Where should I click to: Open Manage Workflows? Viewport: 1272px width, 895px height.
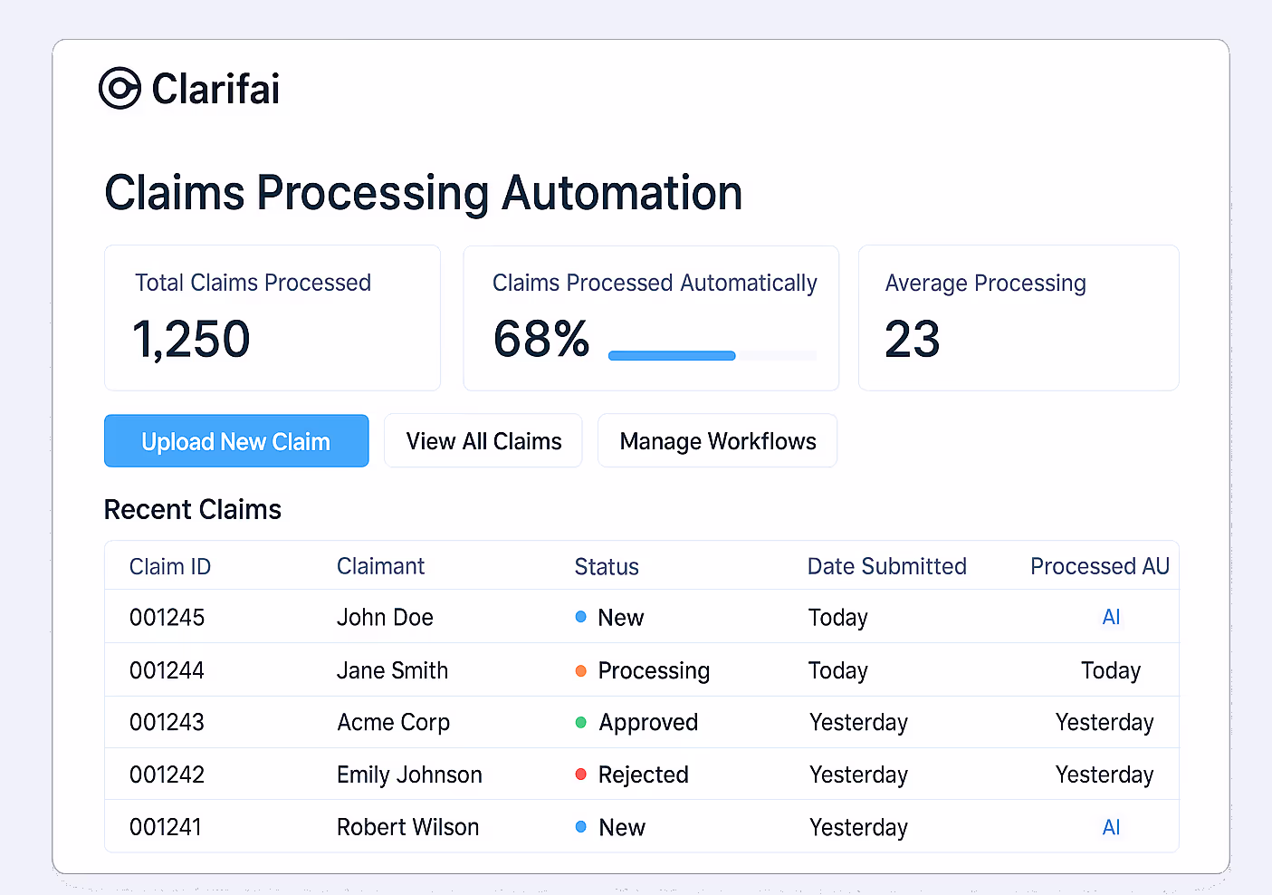(x=718, y=441)
